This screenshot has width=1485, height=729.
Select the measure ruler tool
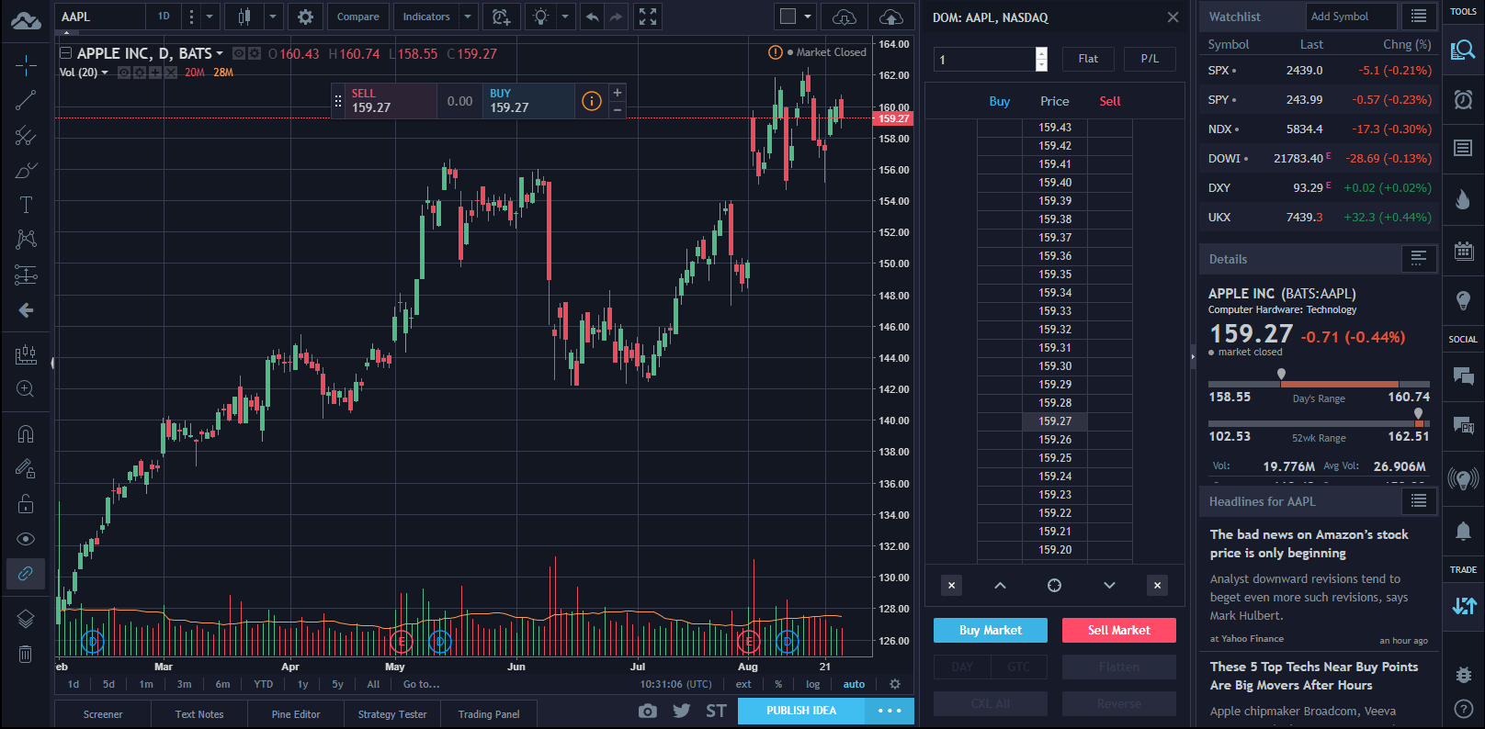click(x=26, y=354)
